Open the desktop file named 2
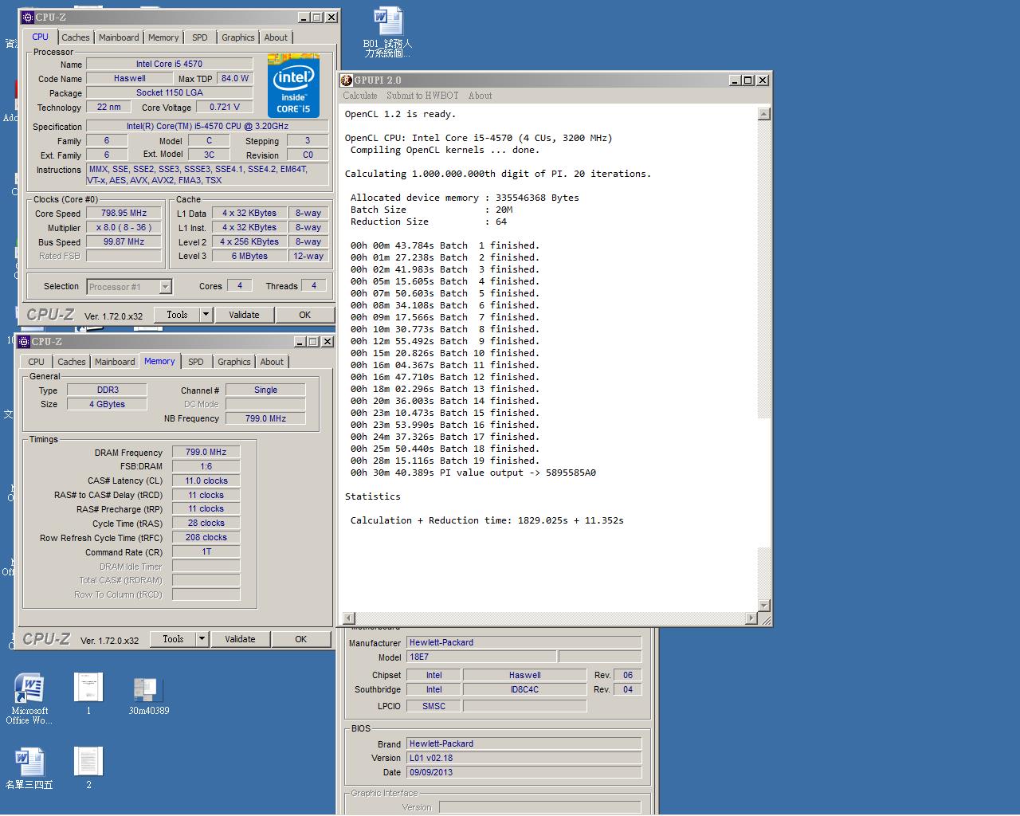 pyautogui.click(x=88, y=768)
